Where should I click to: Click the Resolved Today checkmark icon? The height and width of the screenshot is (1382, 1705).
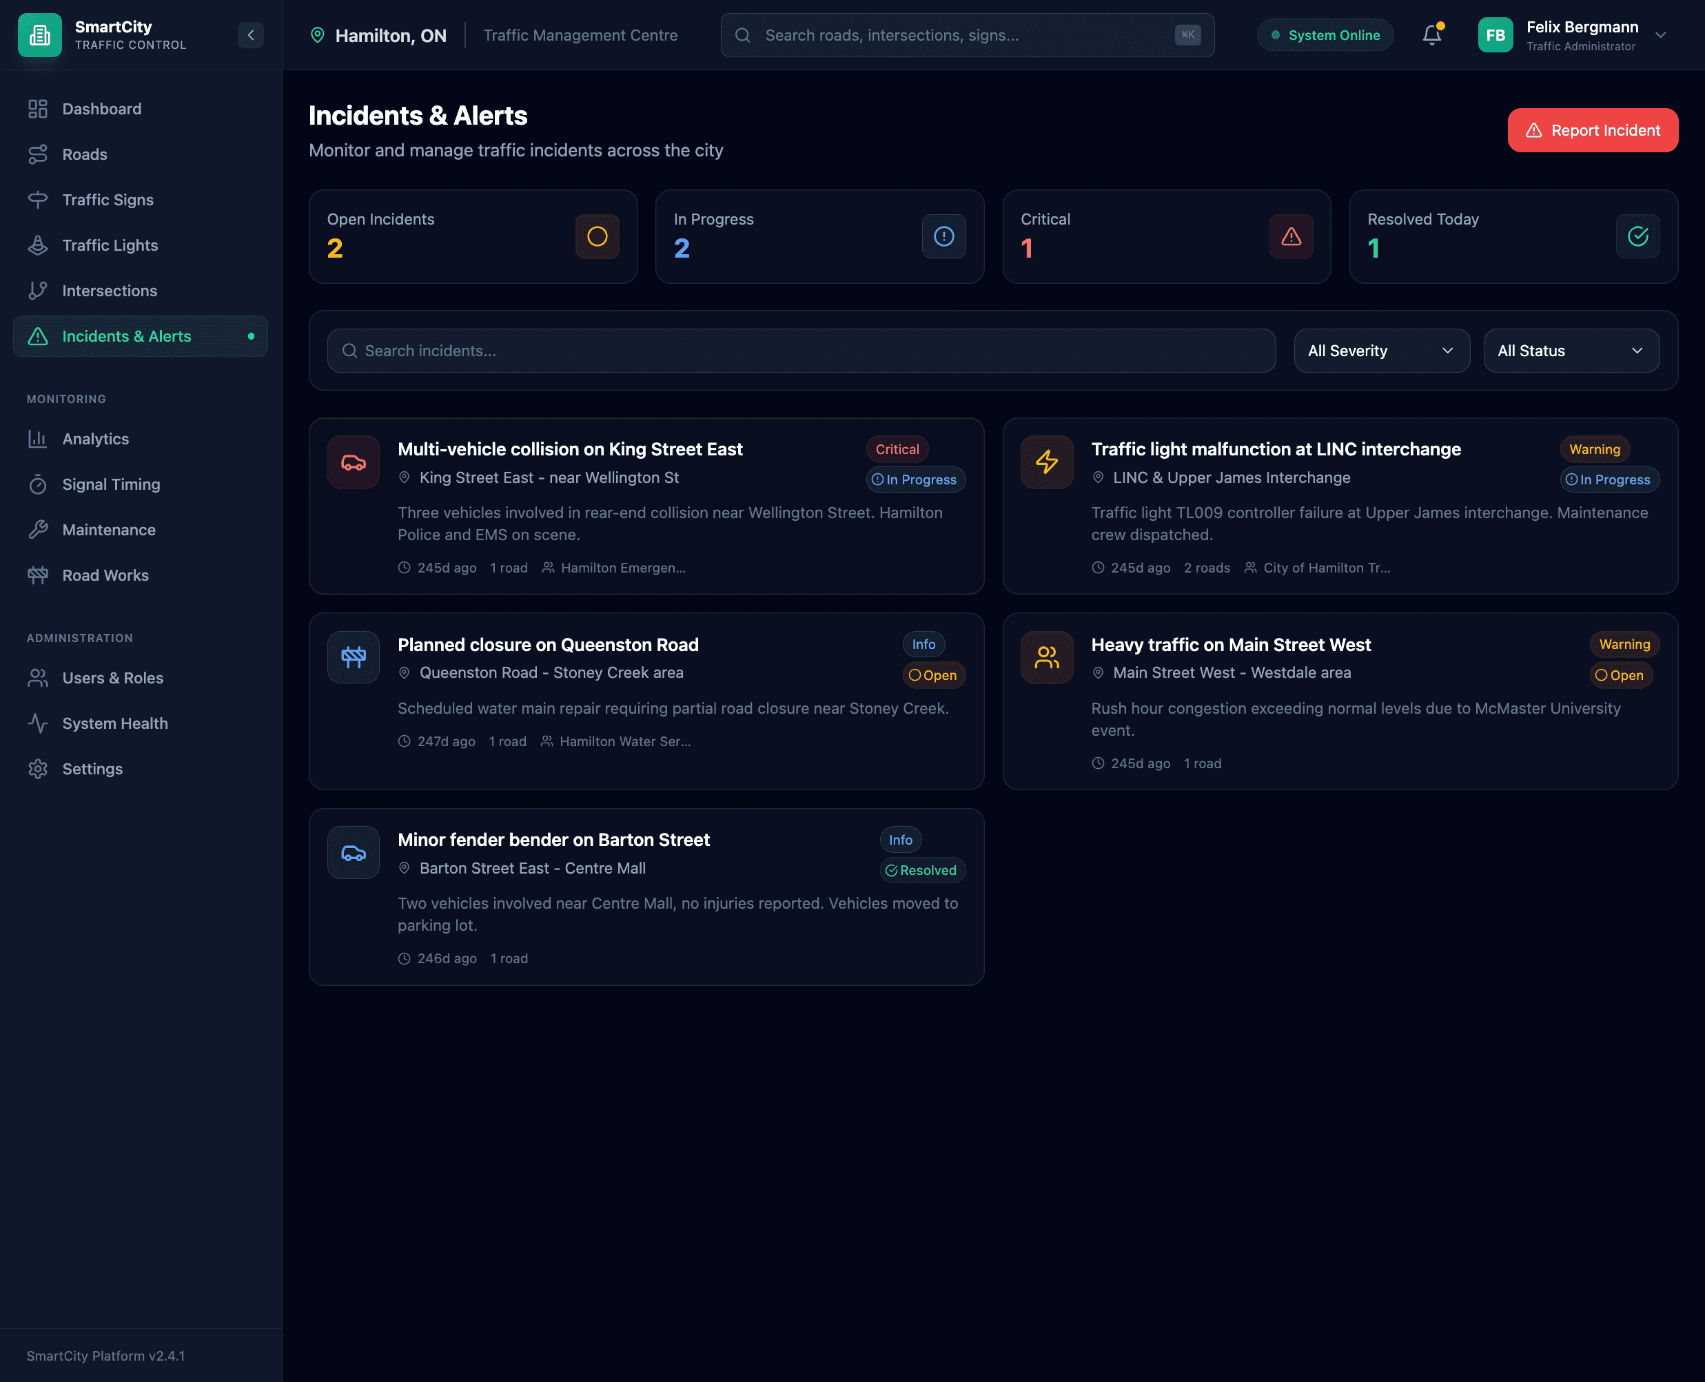[x=1637, y=236]
